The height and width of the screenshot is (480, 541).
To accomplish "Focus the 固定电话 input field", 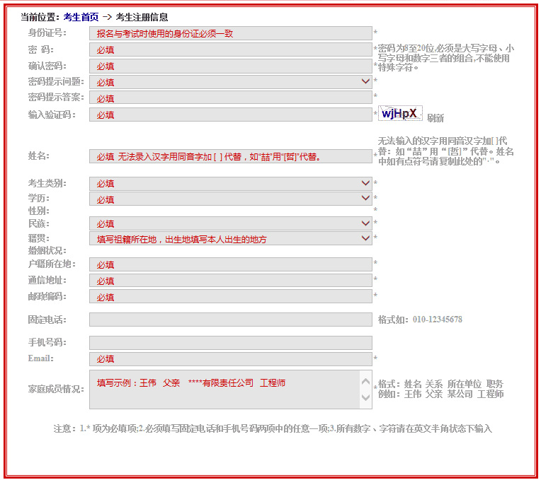I will coord(230,320).
